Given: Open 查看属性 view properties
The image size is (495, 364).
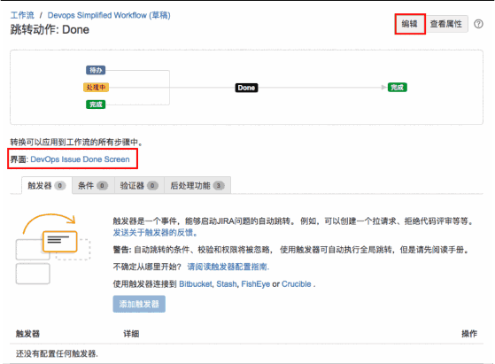Looking at the screenshot, I should pos(446,24).
